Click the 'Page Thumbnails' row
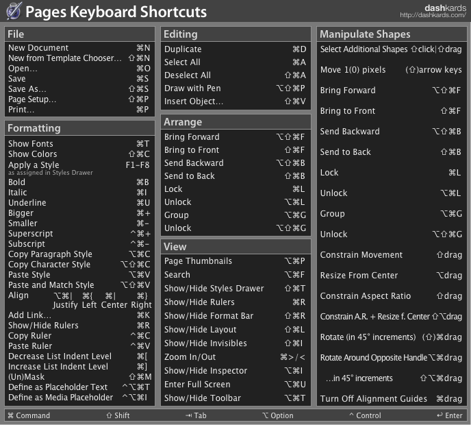The image size is (471, 425). pos(235,261)
